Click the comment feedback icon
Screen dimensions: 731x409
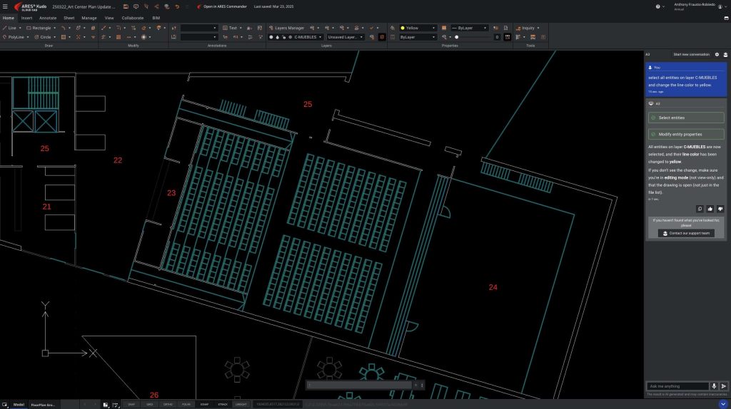[700, 209]
